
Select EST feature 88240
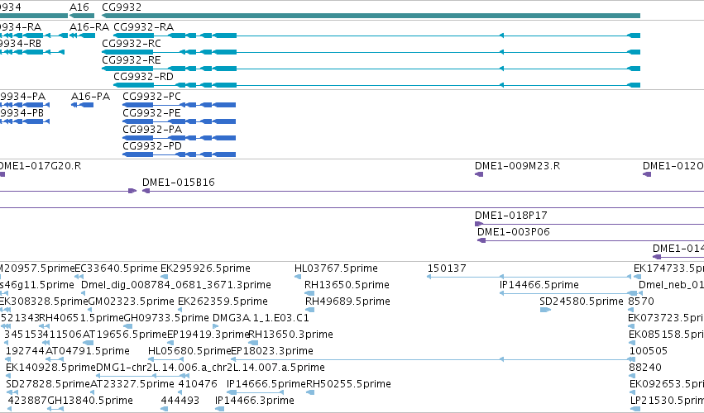point(632,376)
